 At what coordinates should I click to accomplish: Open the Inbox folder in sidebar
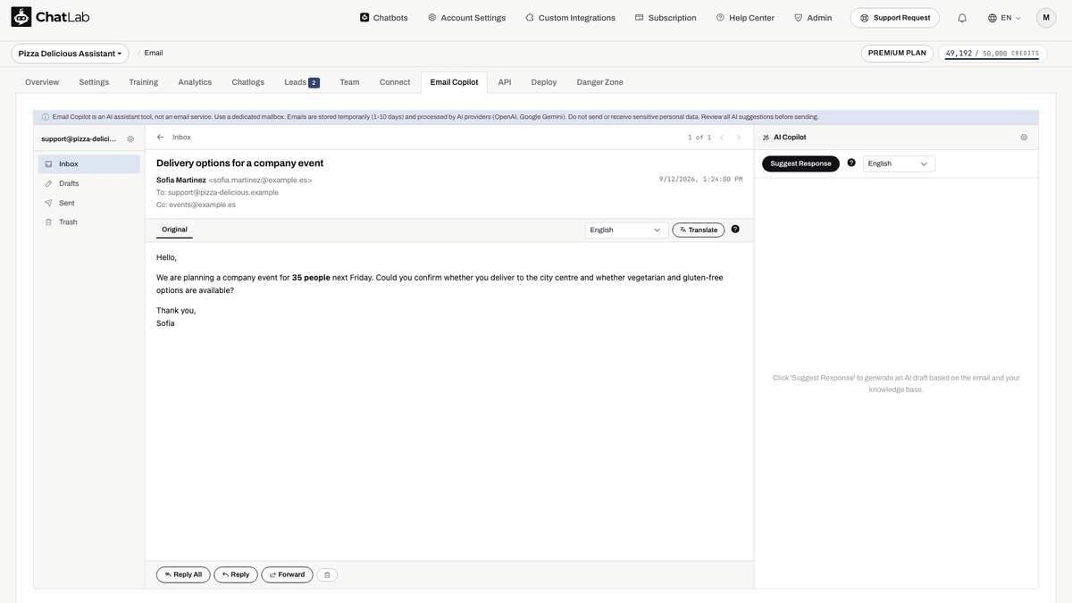point(89,164)
